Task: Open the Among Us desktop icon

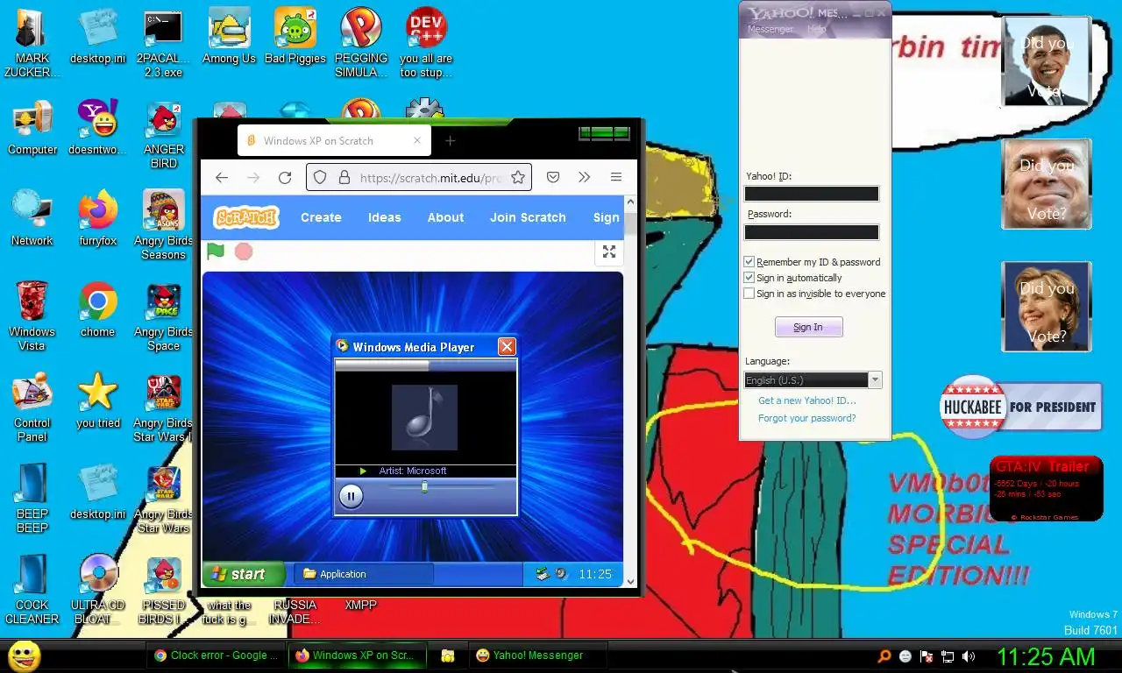Action: 229,36
